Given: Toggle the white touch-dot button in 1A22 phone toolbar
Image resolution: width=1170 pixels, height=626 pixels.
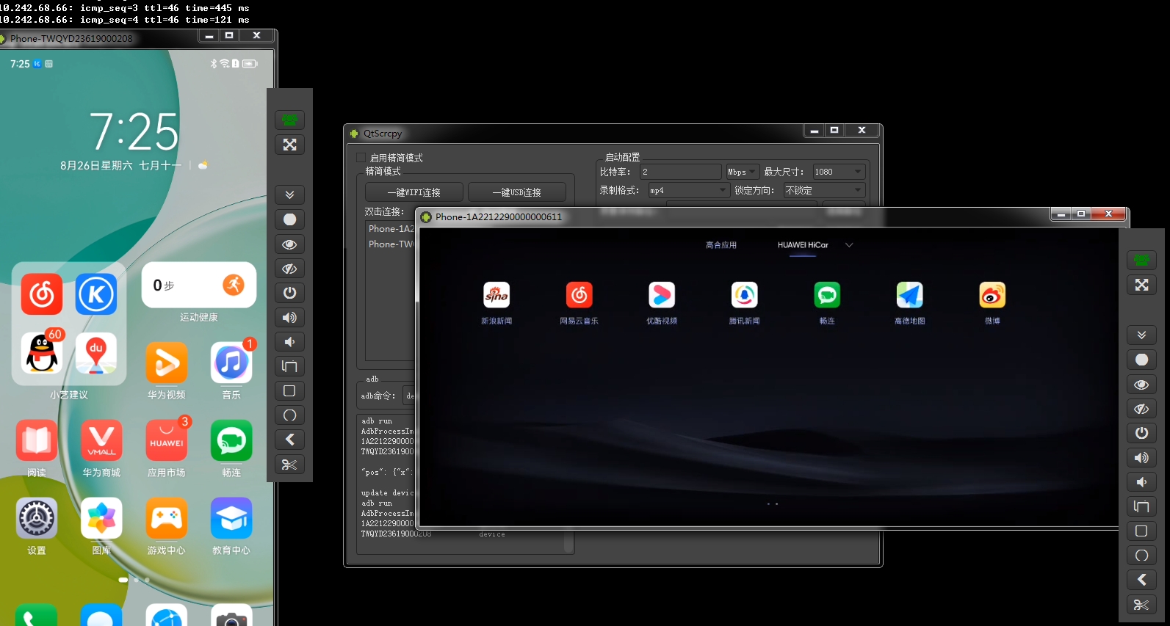Looking at the screenshot, I should click(1141, 360).
